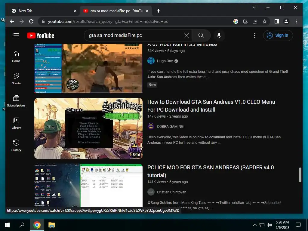Open History in the YouTube sidebar
This screenshot has height=231, width=308.
pos(16,145)
